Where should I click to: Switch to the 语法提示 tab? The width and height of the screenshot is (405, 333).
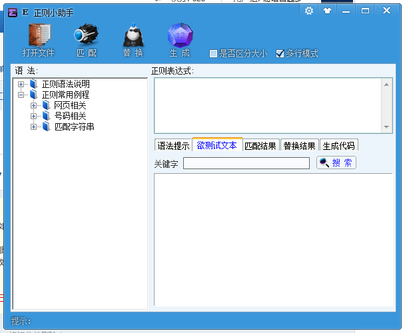pyautogui.click(x=173, y=146)
